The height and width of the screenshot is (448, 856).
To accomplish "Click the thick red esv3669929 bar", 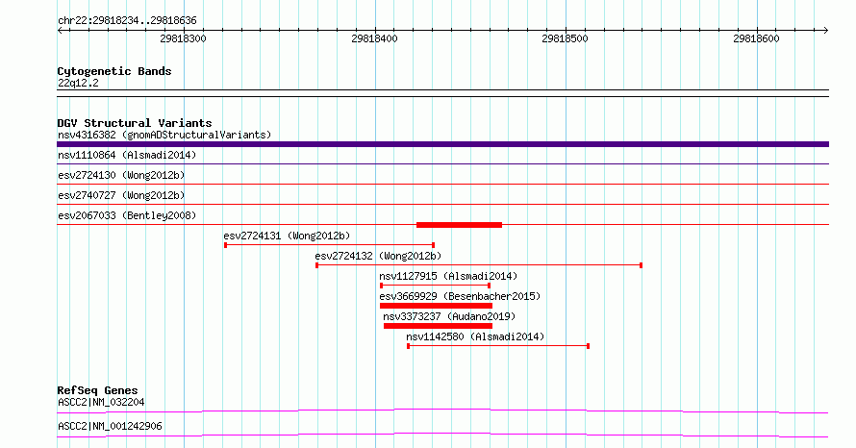I will click(x=436, y=306).
